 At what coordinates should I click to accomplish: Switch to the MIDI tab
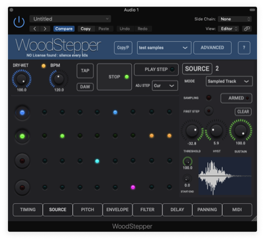[x=237, y=210]
